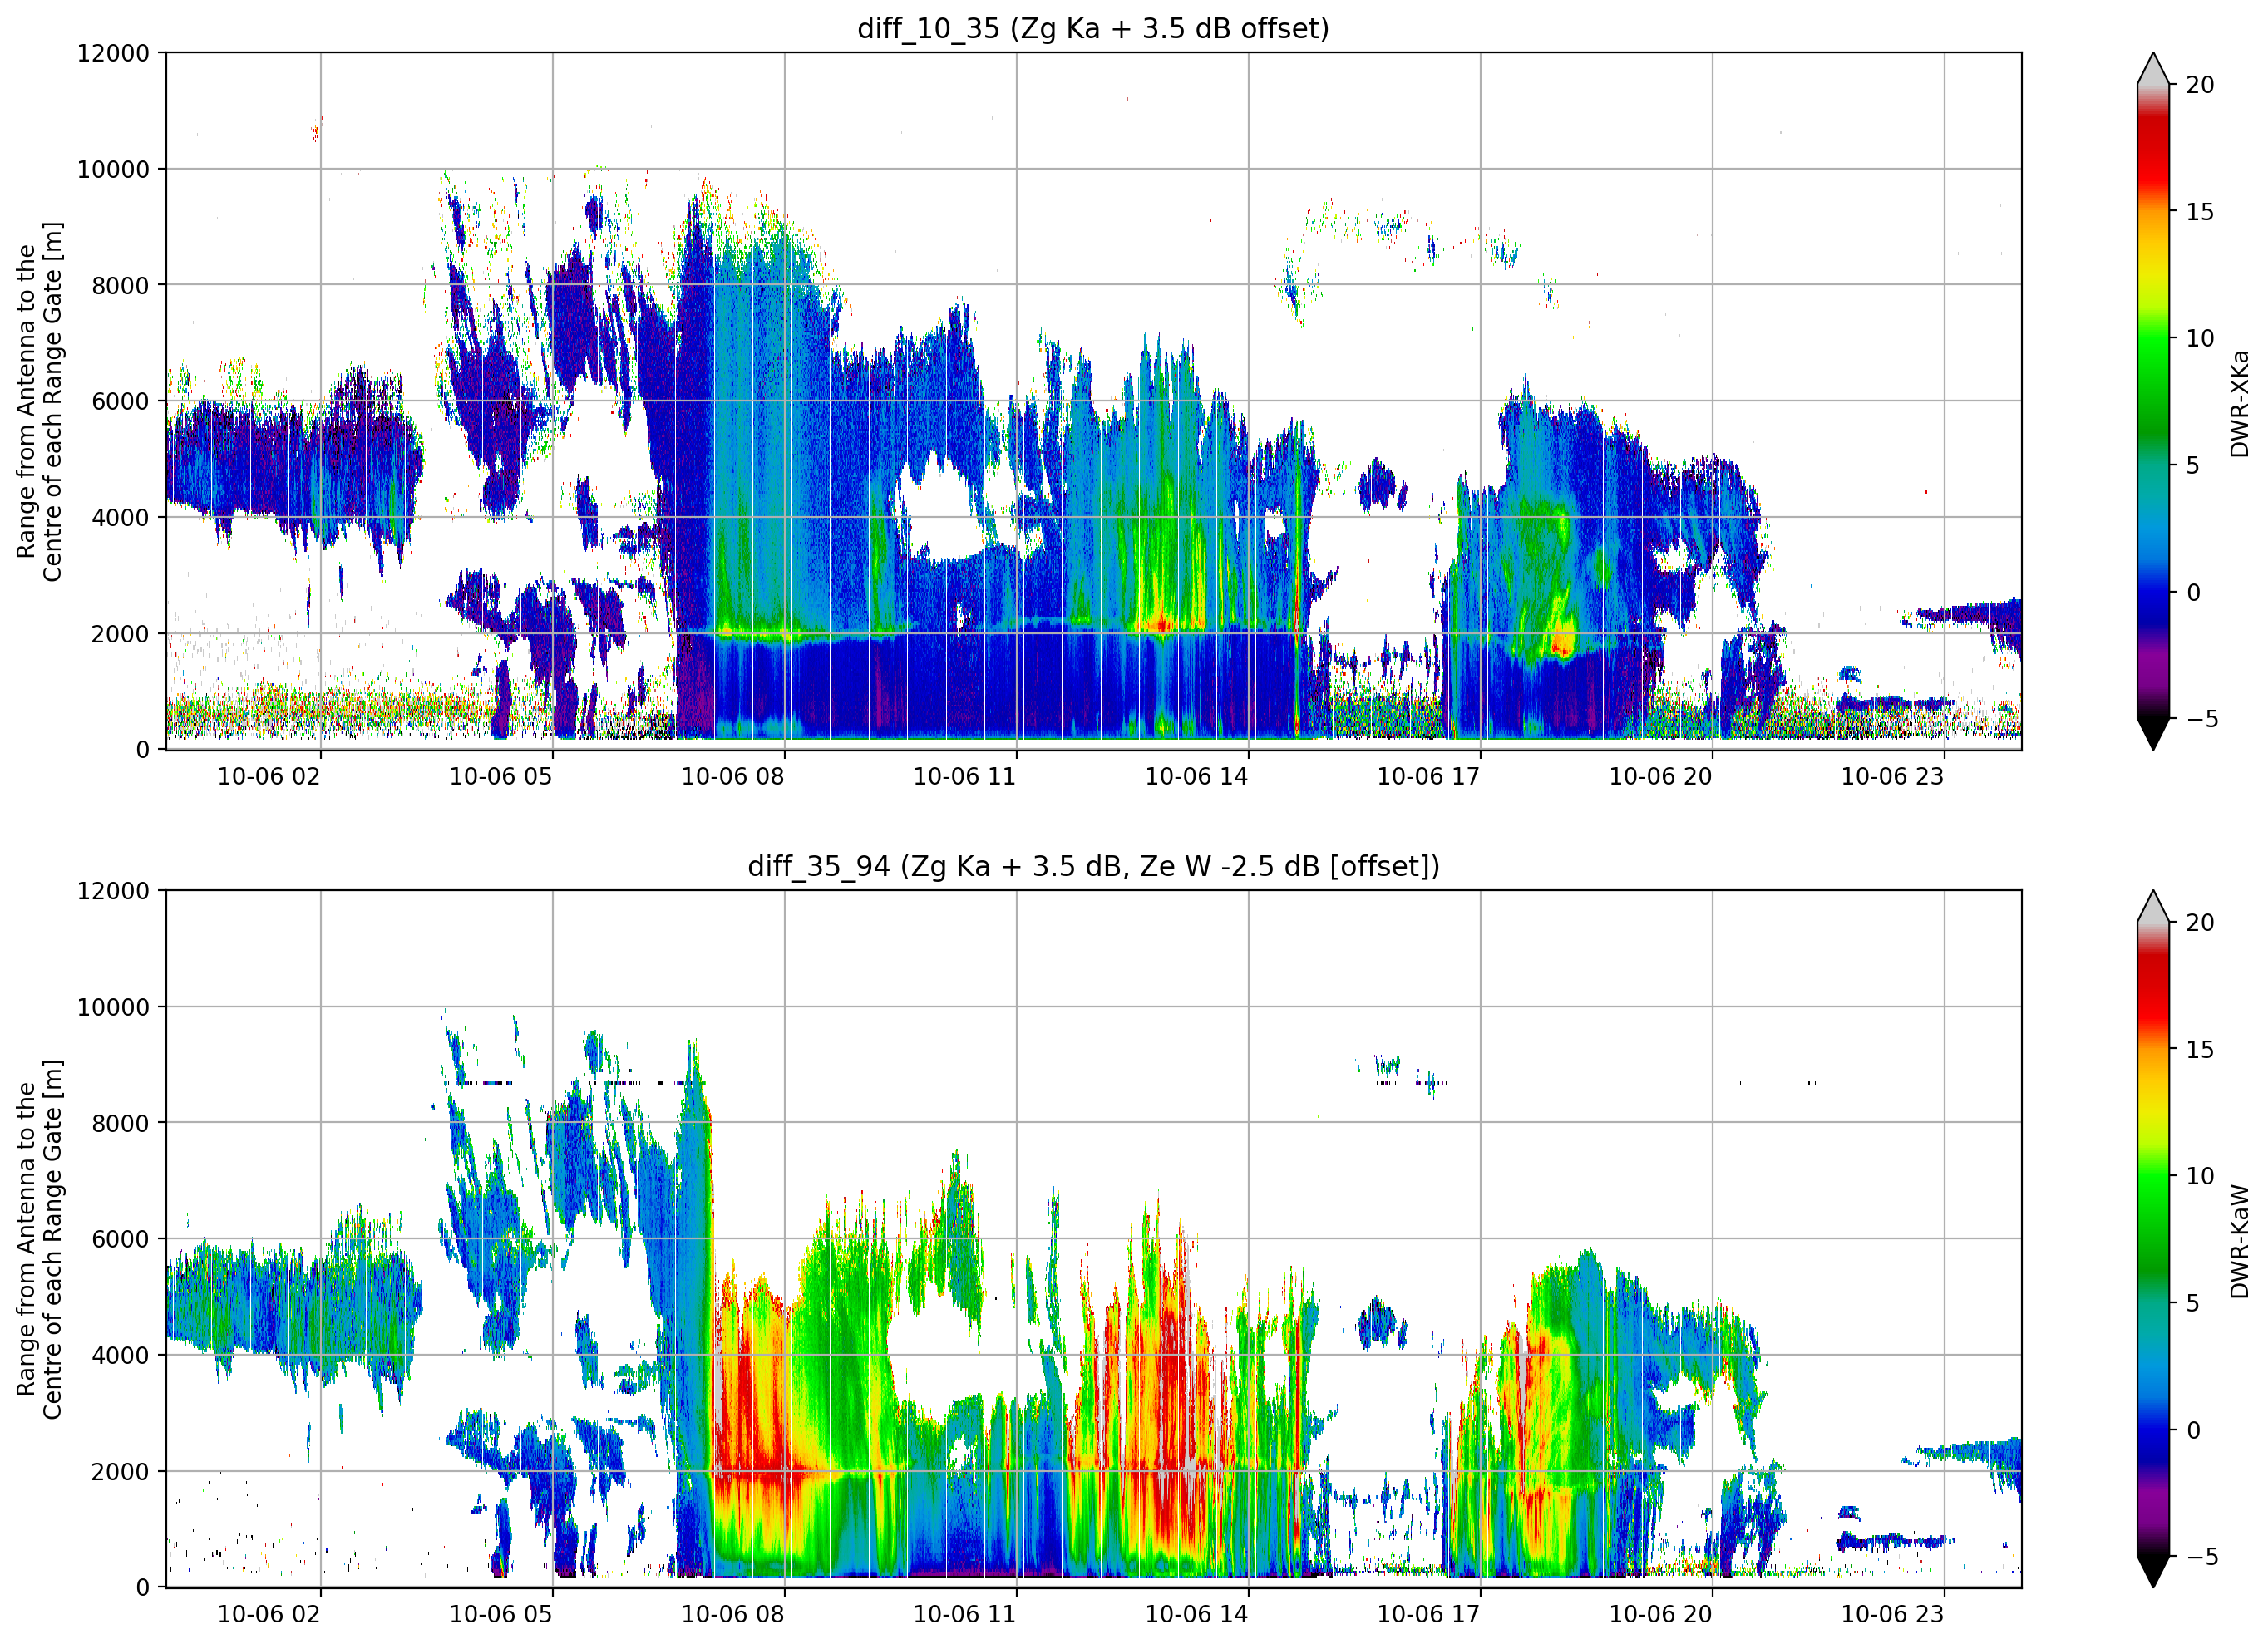
Task: Click the black lower arrow of the DWR-XKa colorbar
Action: 2153,733
